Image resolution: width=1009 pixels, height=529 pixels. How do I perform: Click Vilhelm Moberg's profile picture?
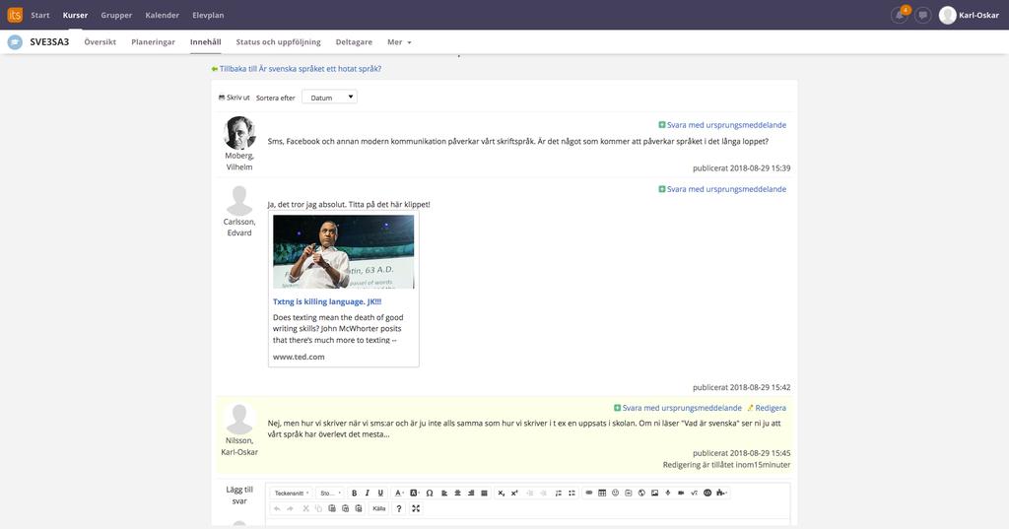239,133
